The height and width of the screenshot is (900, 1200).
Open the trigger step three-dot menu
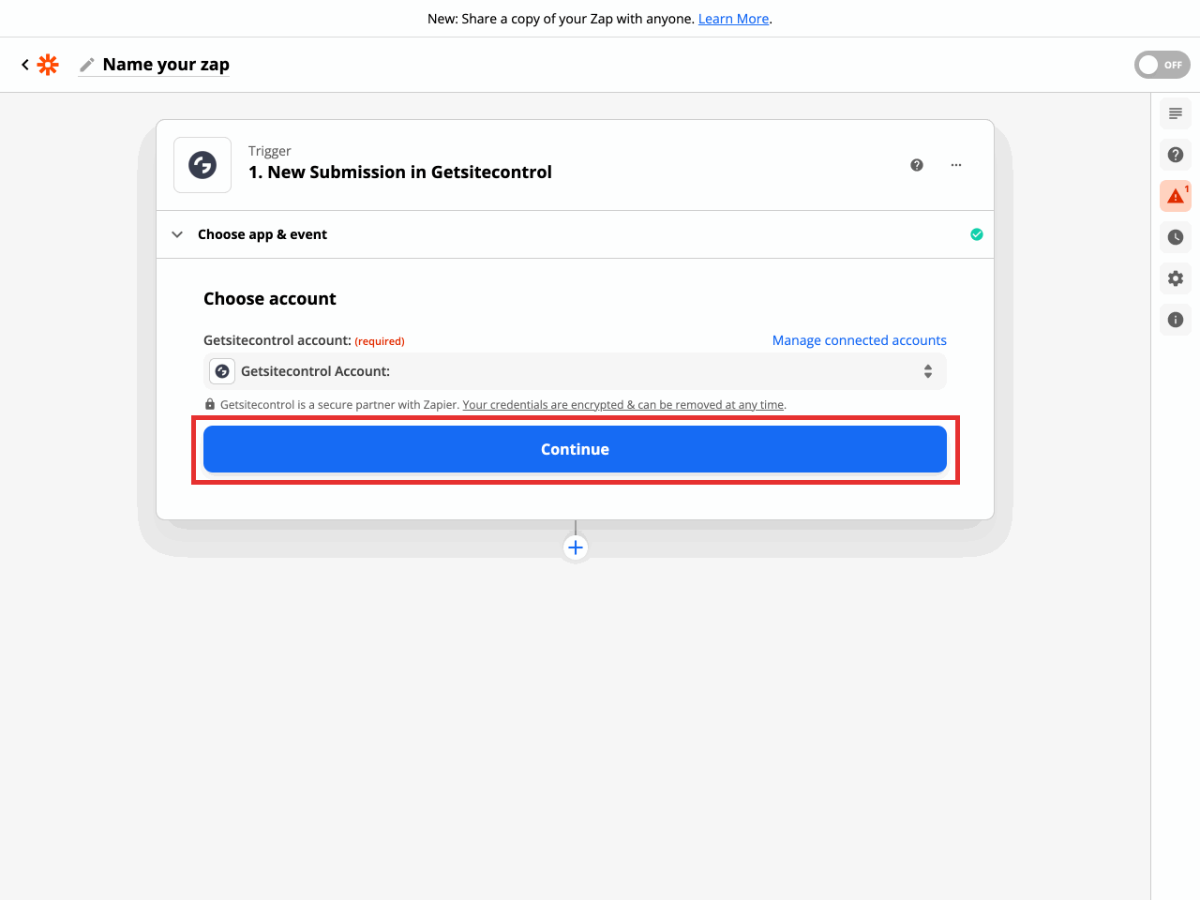pyautogui.click(x=956, y=165)
